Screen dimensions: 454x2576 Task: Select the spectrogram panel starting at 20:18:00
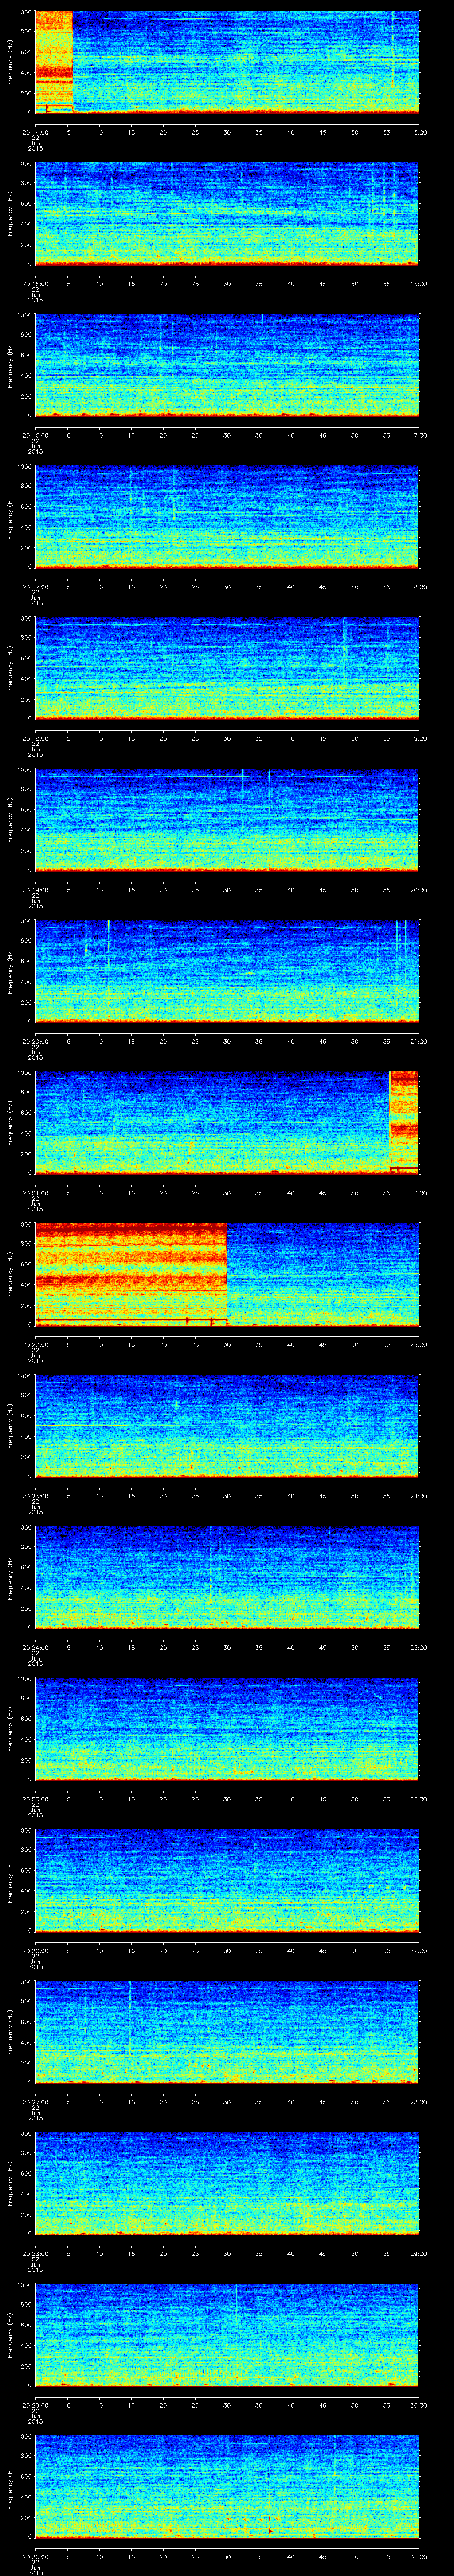coord(227,668)
